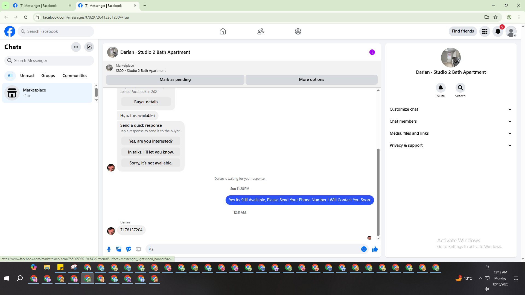Mute this chat using the bell button
Viewport: 525px width, 295px height.
441,88
